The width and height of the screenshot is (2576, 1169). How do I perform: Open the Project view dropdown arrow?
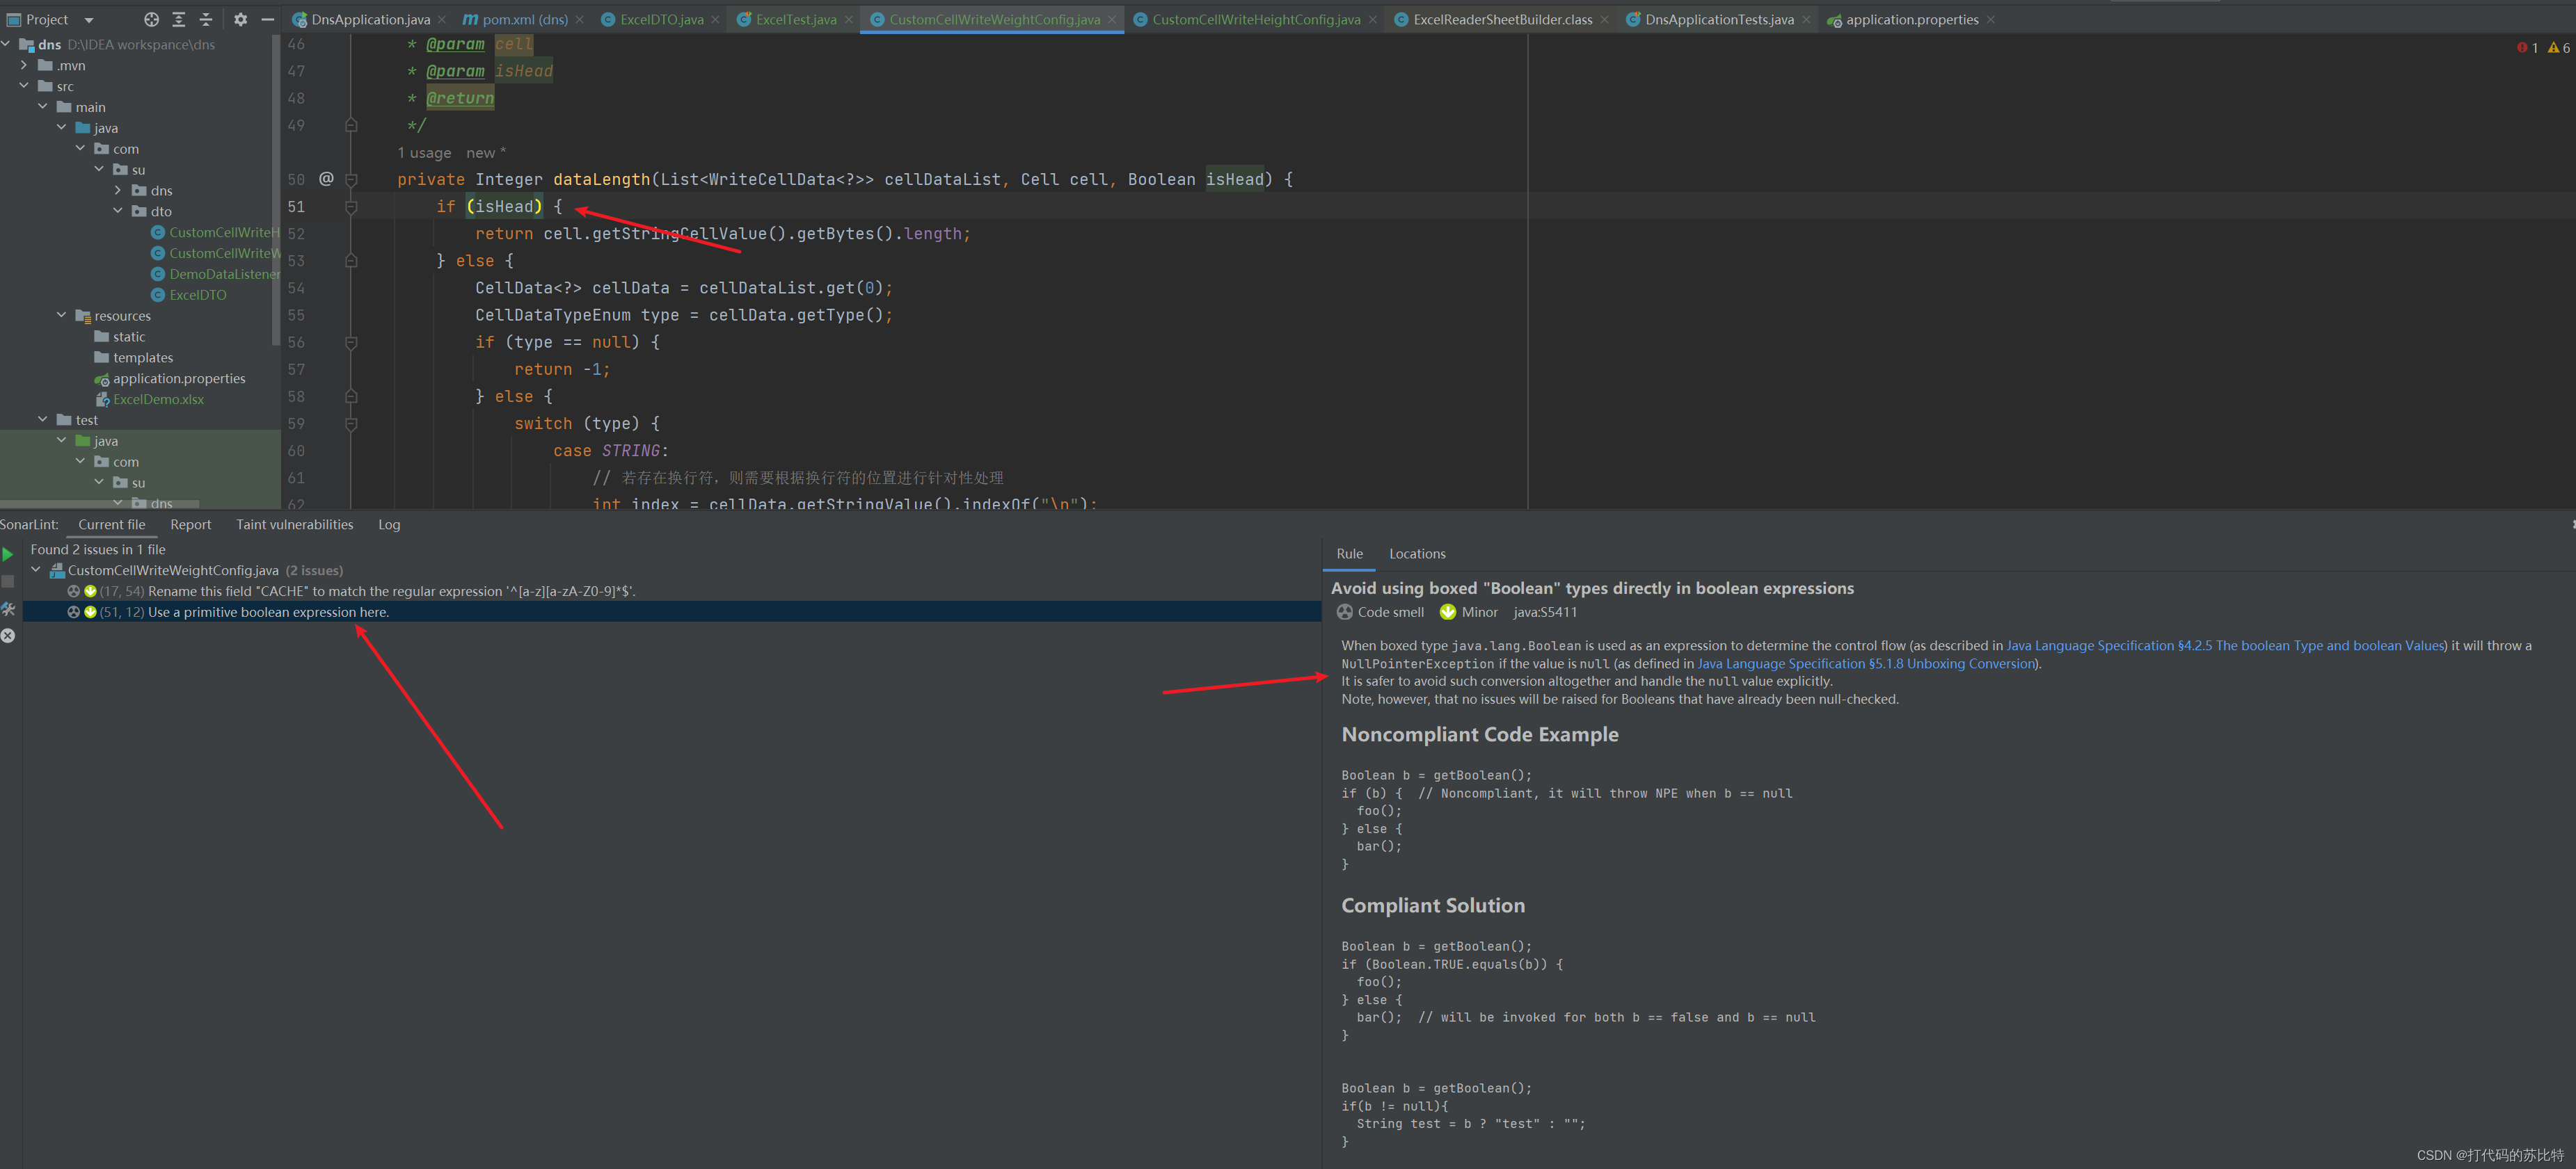click(88, 20)
